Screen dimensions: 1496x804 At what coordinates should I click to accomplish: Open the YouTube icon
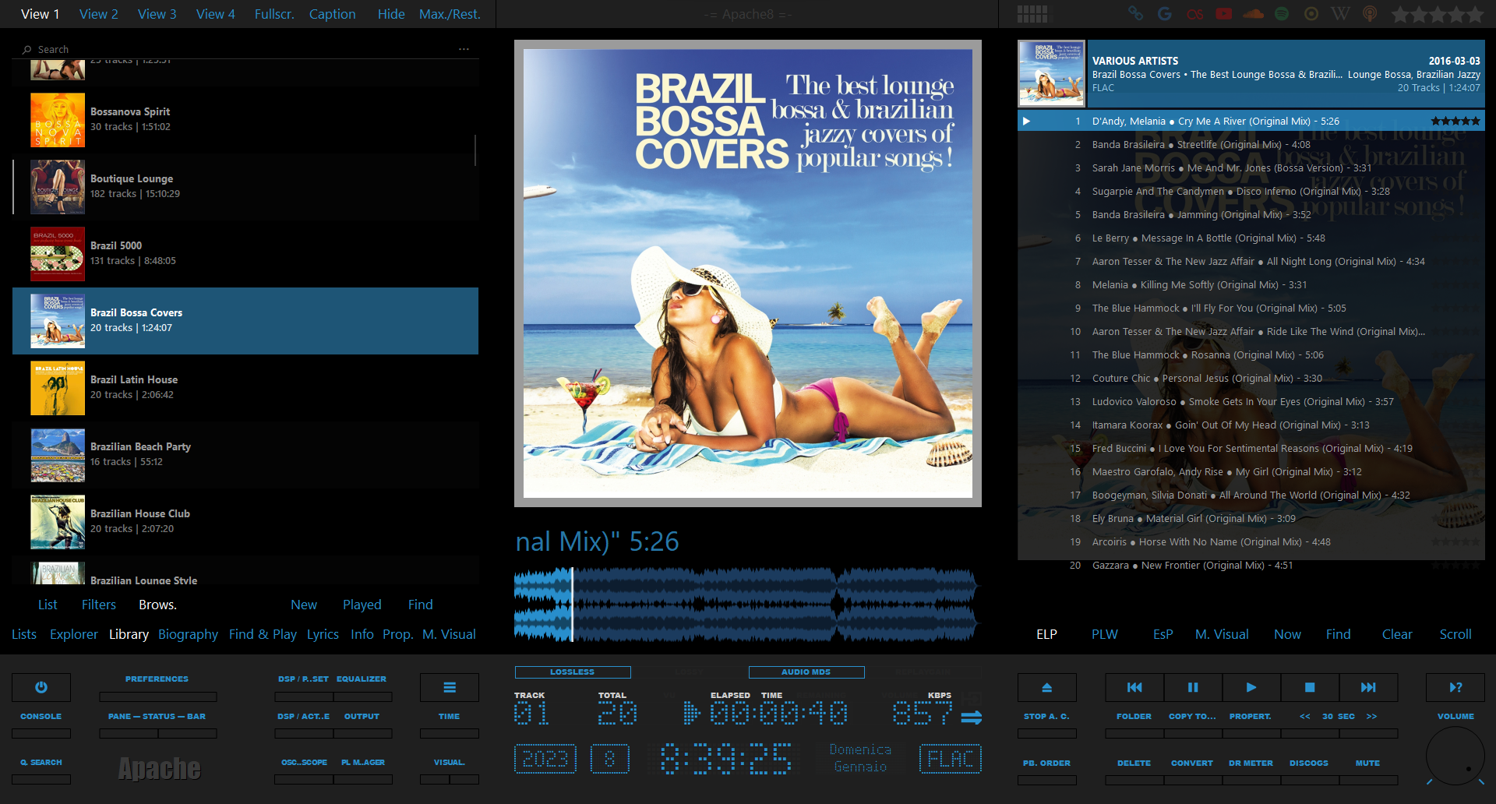tap(1224, 13)
